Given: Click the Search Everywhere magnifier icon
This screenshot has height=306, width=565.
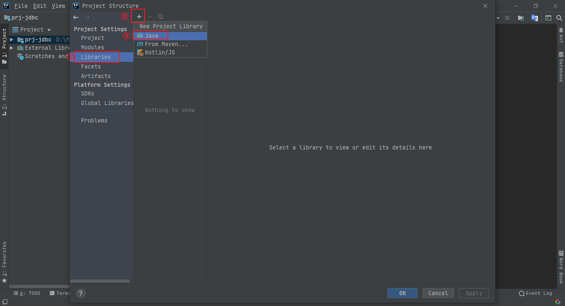Looking at the screenshot, I should pyautogui.click(x=559, y=18).
